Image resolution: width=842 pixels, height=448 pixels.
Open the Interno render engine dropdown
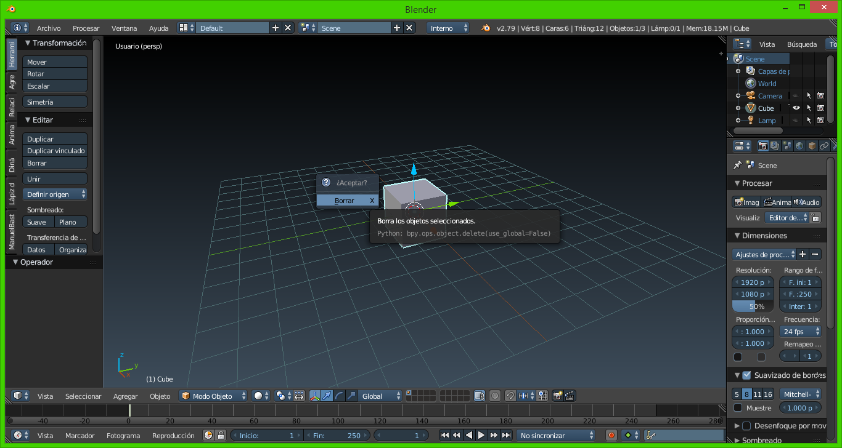point(448,28)
